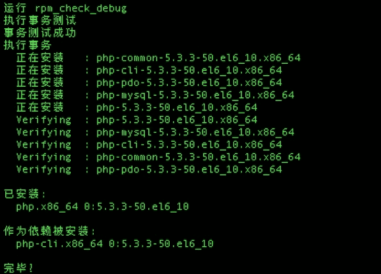Click the 作为依赖被安装: heading
381x274 pixels.
pos(50,231)
